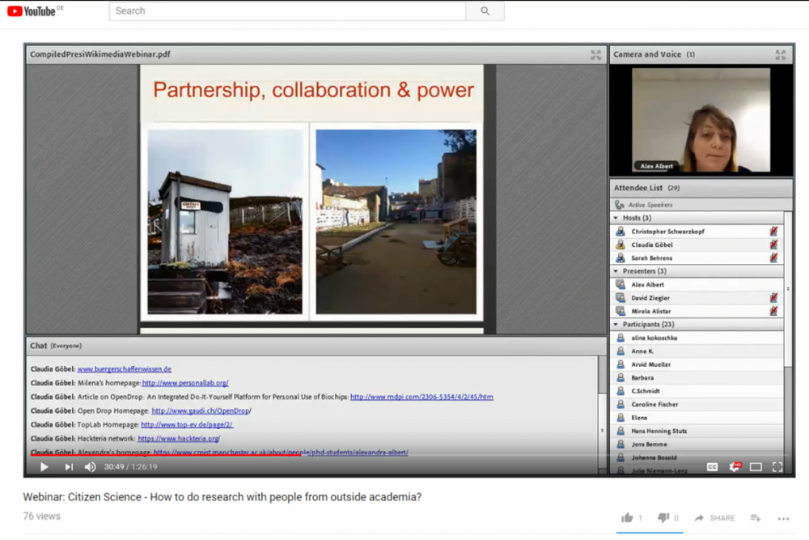This screenshot has width=809, height=540.
Task: Click the CompiledPresiWikimediaWebinar.pdf pod title
Action: click(x=100, y=54)
